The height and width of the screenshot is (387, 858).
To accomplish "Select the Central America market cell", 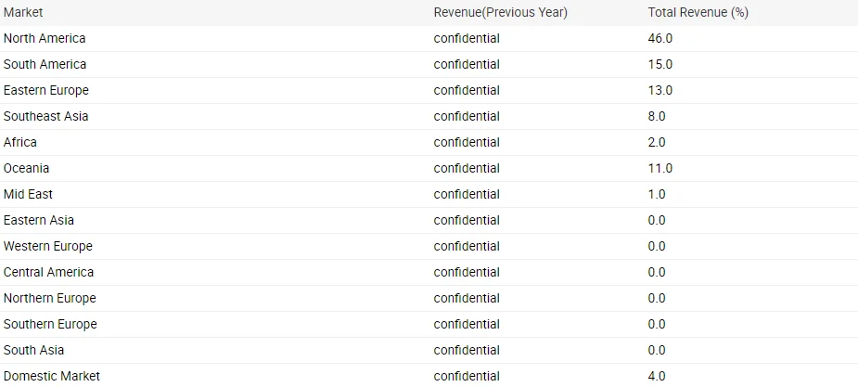I will [x=48, y=272].
